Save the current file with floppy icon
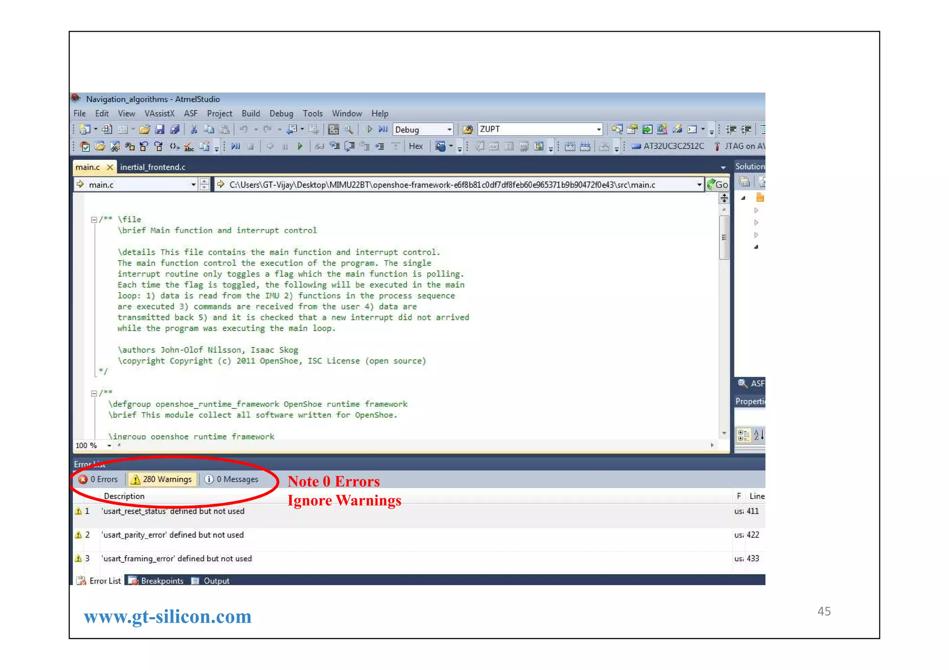Screen dimensions: 949x670 coord(160,130)
